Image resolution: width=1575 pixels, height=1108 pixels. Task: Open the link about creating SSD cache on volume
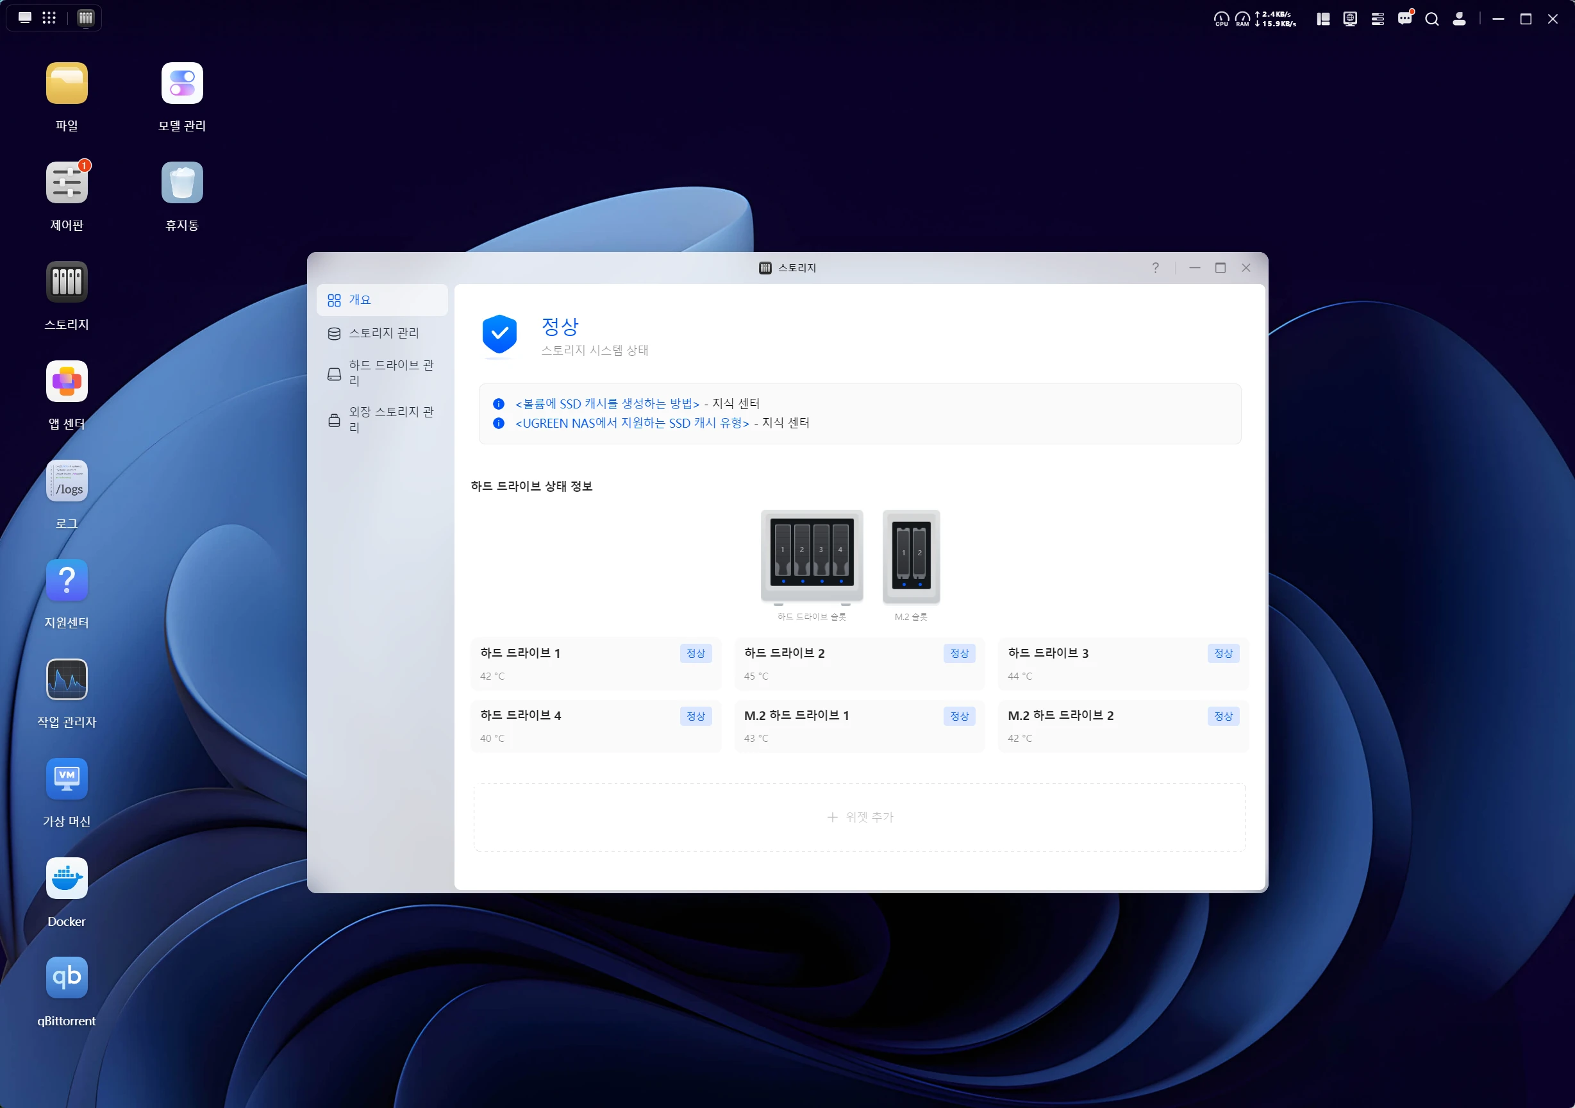click(607, 404)
